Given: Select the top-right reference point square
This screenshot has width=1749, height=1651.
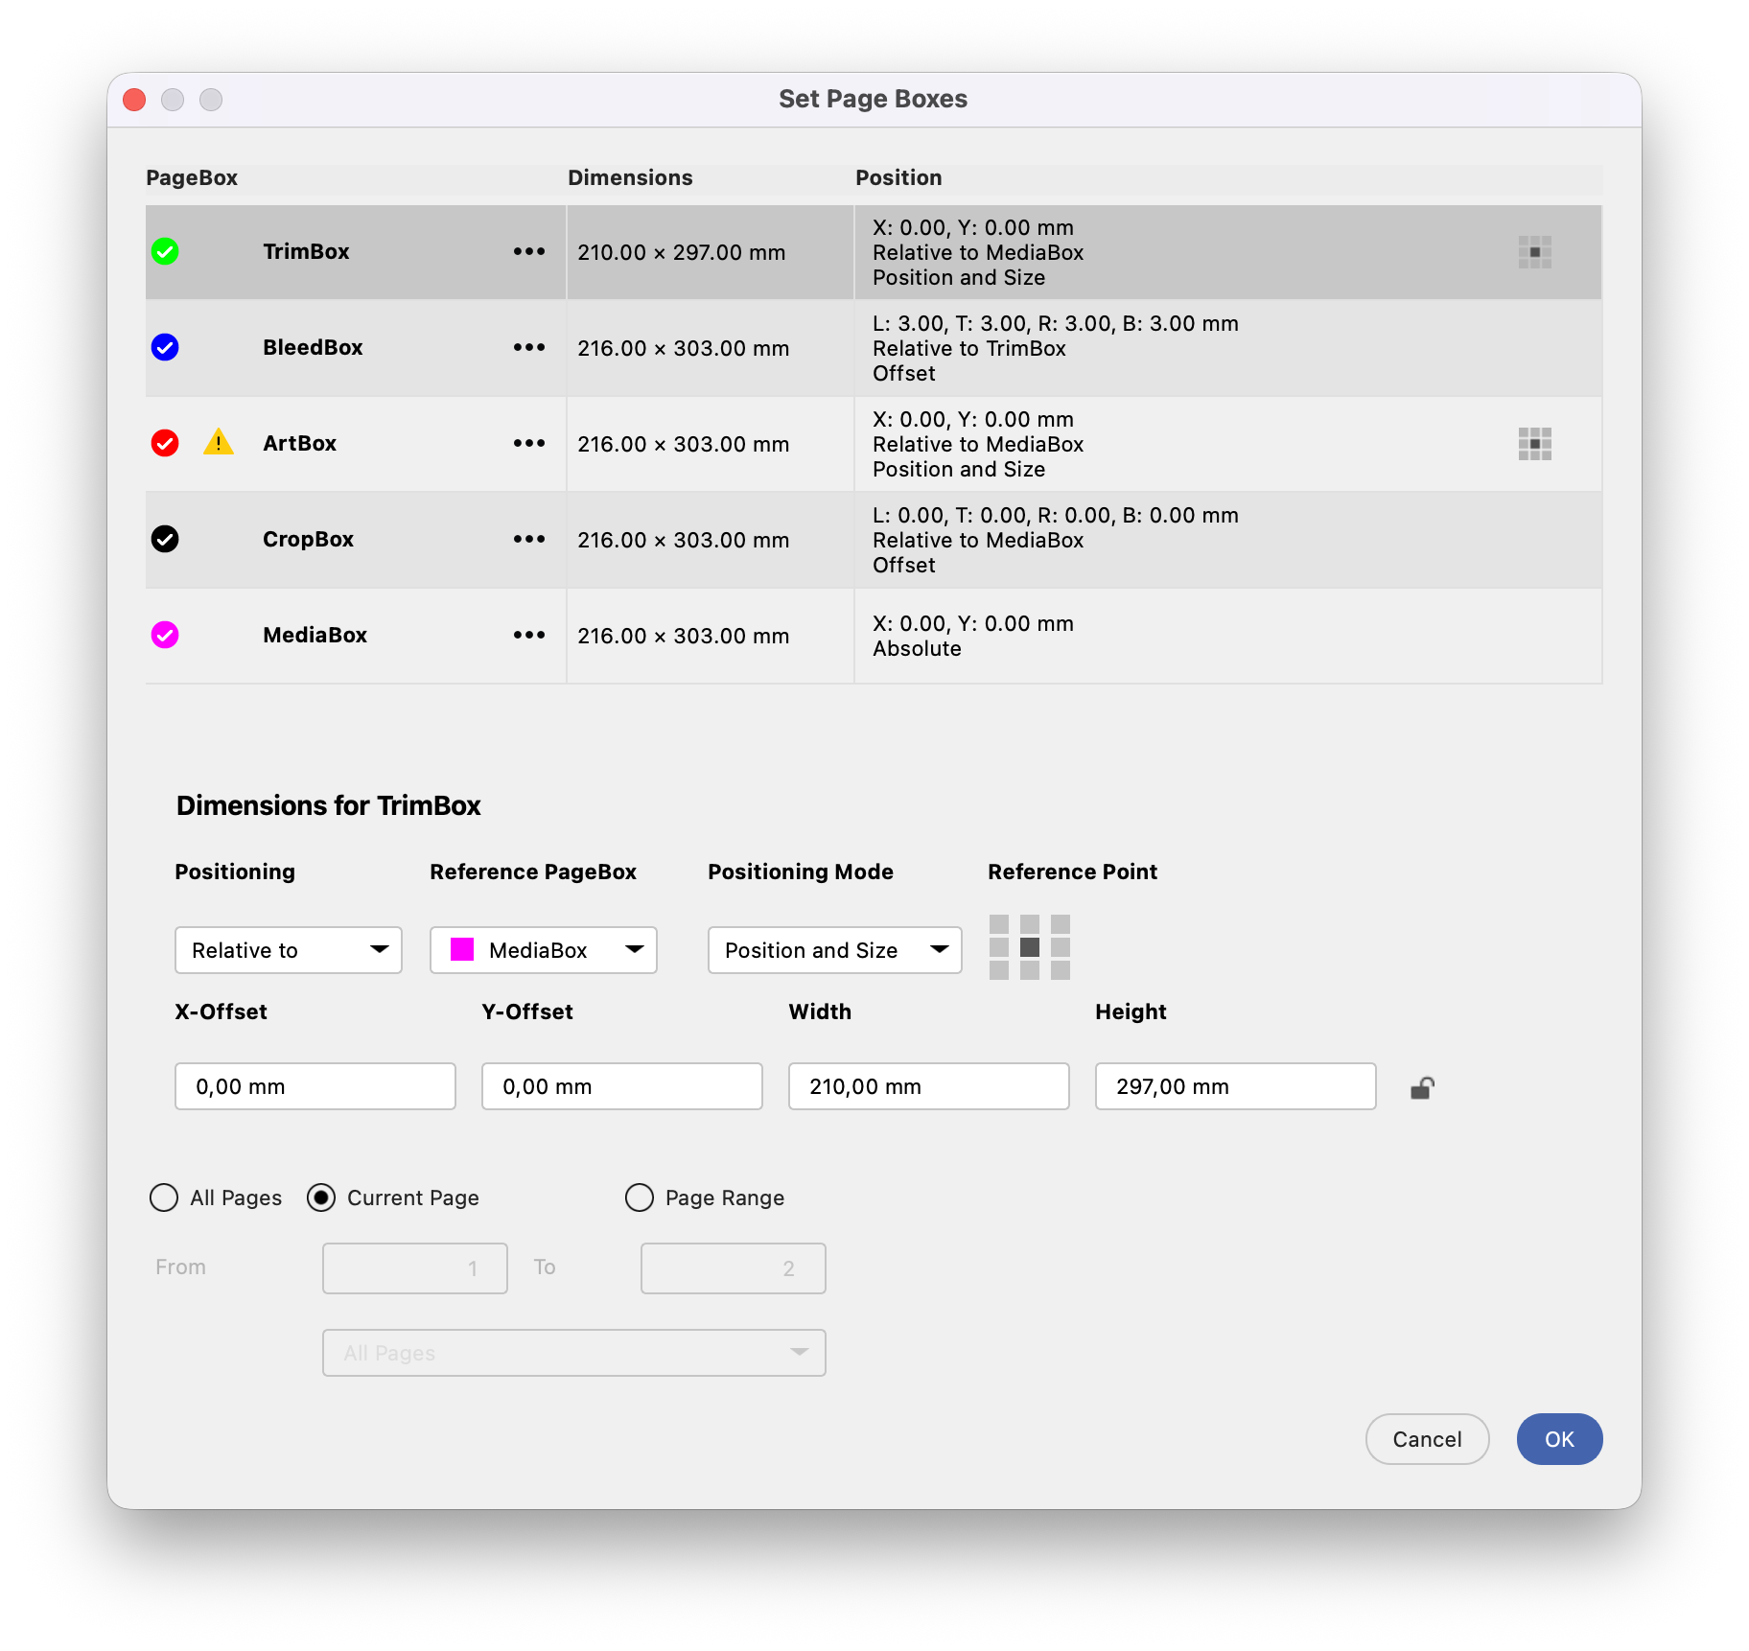Looking at the screenshot, I should point(1061,924).
